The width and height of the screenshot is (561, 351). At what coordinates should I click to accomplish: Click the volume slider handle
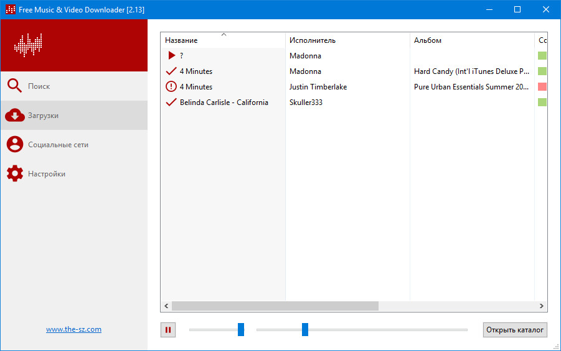click(x=241, y=330)
